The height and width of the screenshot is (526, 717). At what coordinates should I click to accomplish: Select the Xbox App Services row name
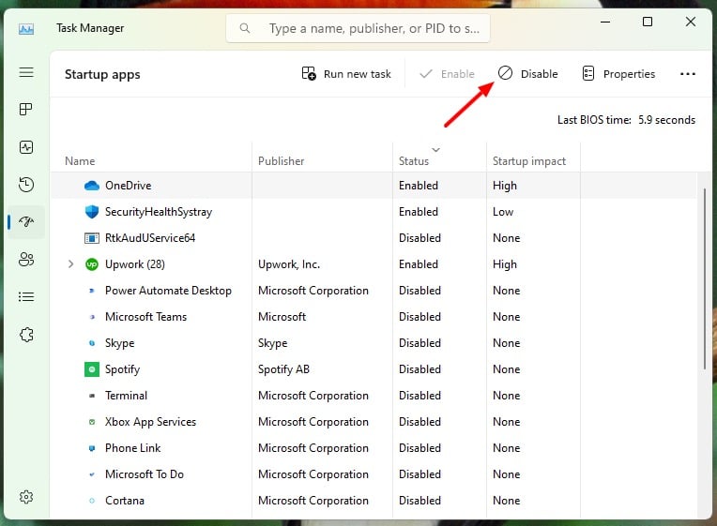[150, 422]
